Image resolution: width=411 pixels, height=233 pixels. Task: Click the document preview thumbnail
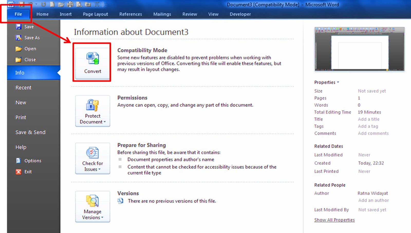coord(359,49)
